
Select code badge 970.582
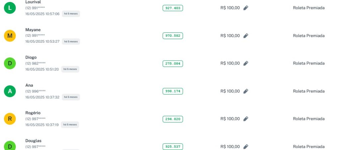pyautogui.click(x=173, y=36)
